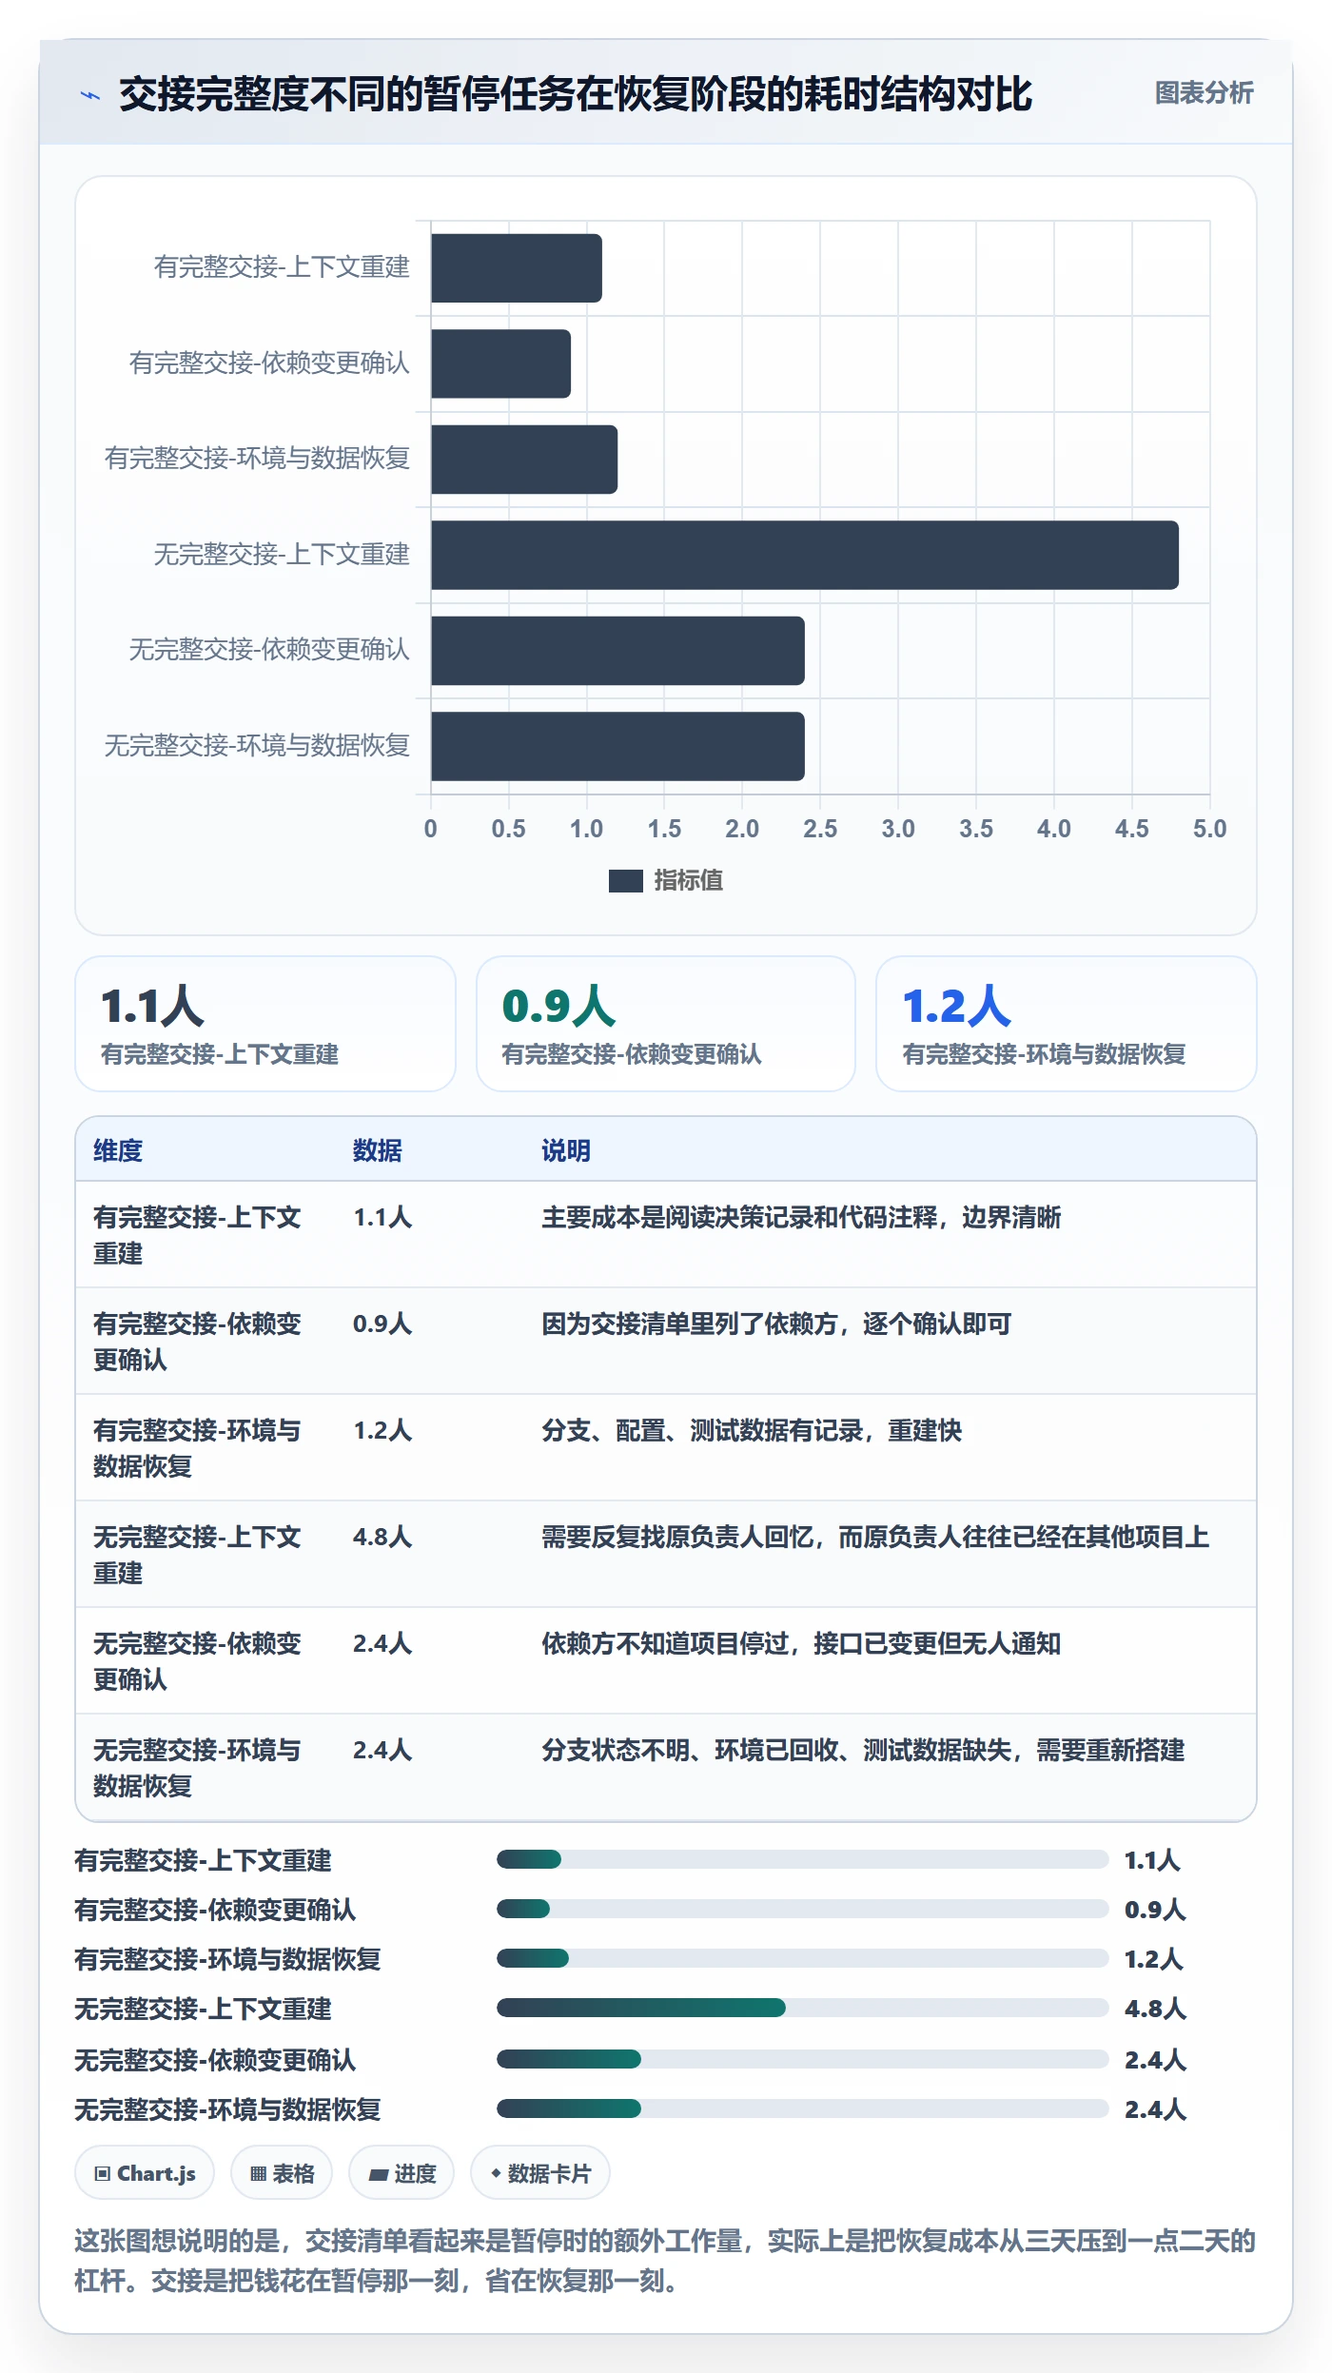The image size is (1332, 2373).
Task: Click y-axis label 无完整交接-上下文重建 in chart
Action: pos(282,555)
